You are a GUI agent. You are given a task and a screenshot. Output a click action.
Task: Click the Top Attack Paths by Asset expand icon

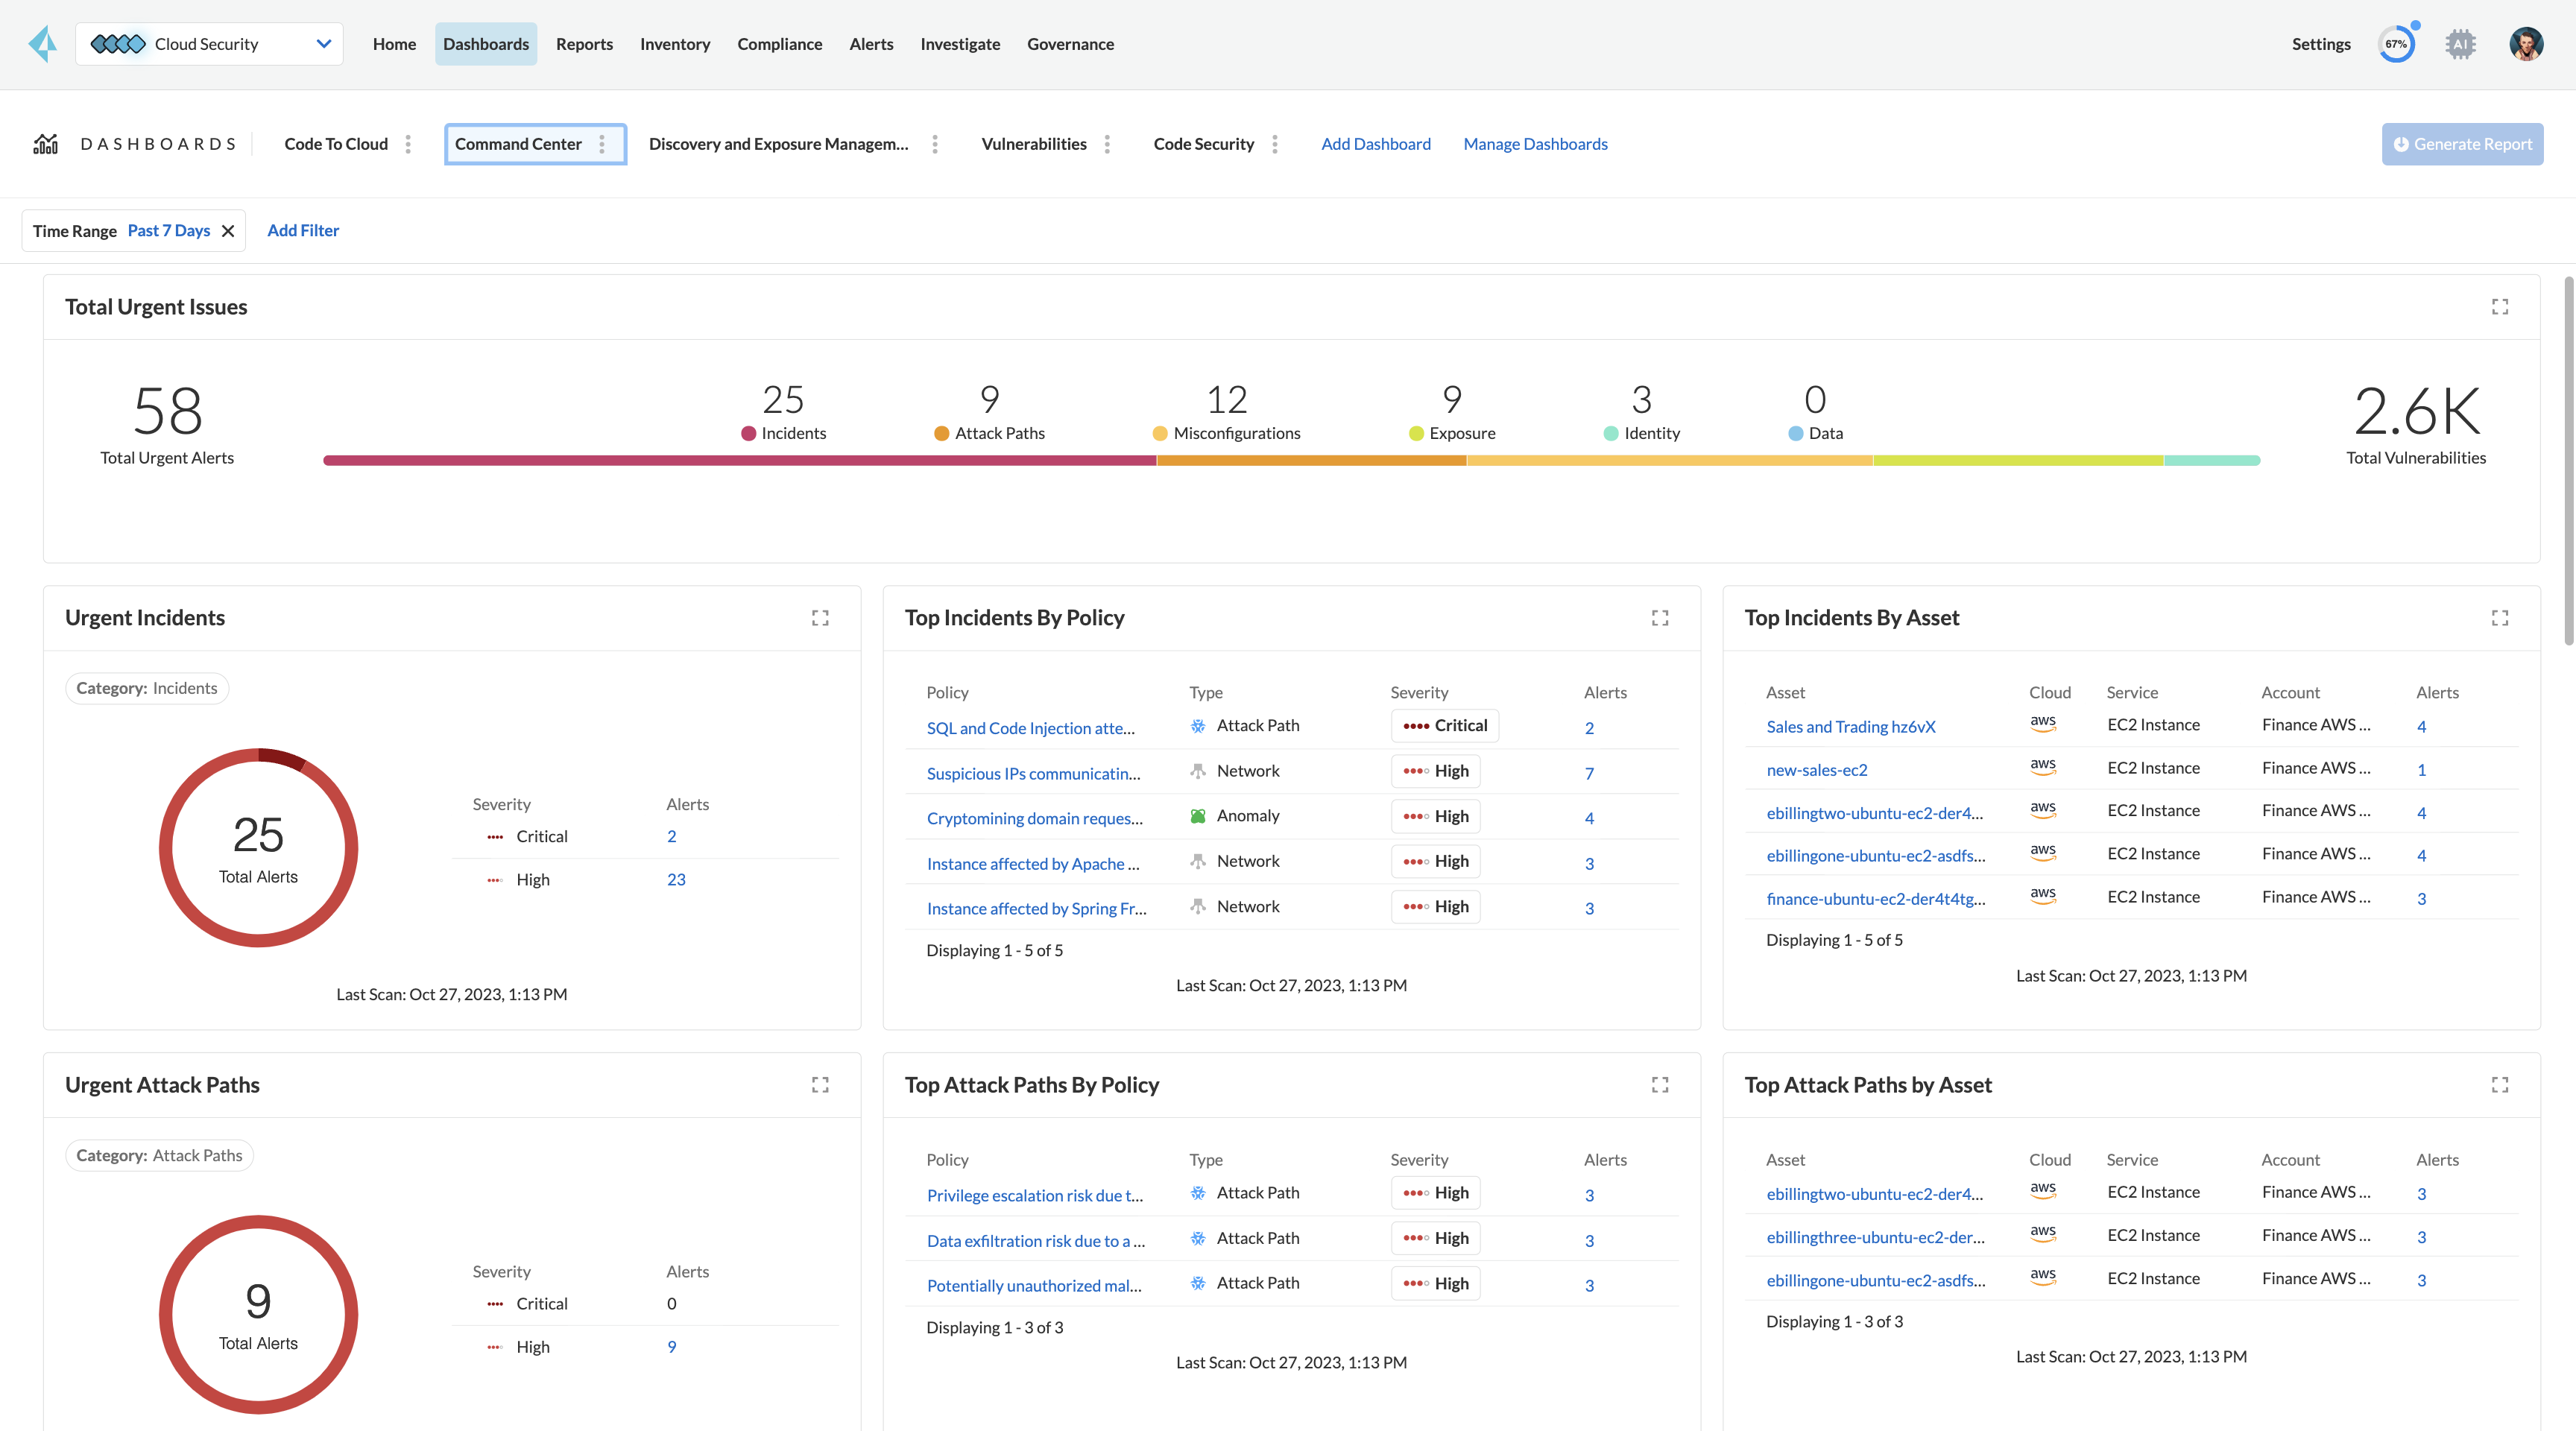click(x=2500, y=1084)
